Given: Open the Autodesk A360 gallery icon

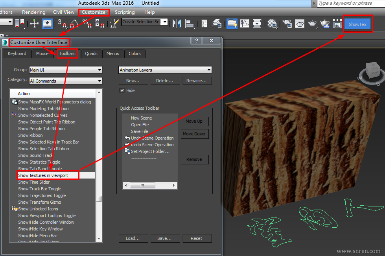Looking at the screenshot, I should click(337, 24).
